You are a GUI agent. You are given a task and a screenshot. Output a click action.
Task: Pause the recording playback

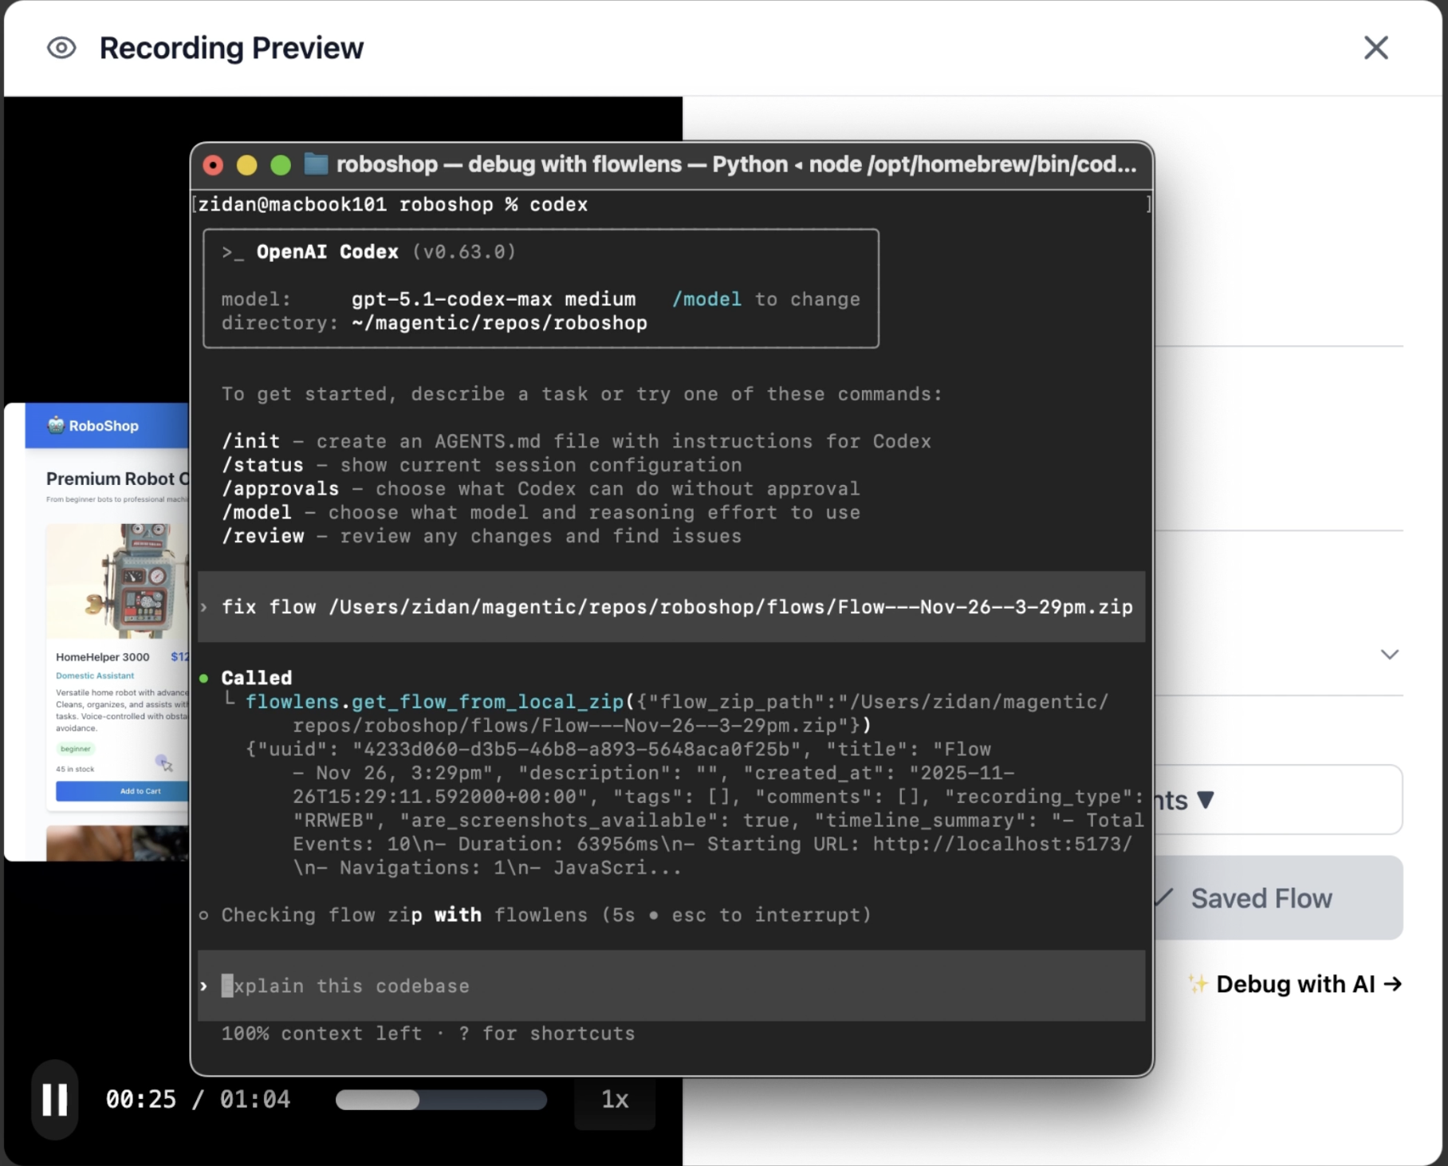point(55,1099)
